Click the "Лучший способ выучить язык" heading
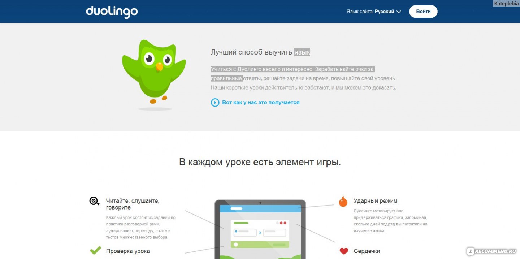The width and height of the screenshot is (520, 259). (260, 52)
